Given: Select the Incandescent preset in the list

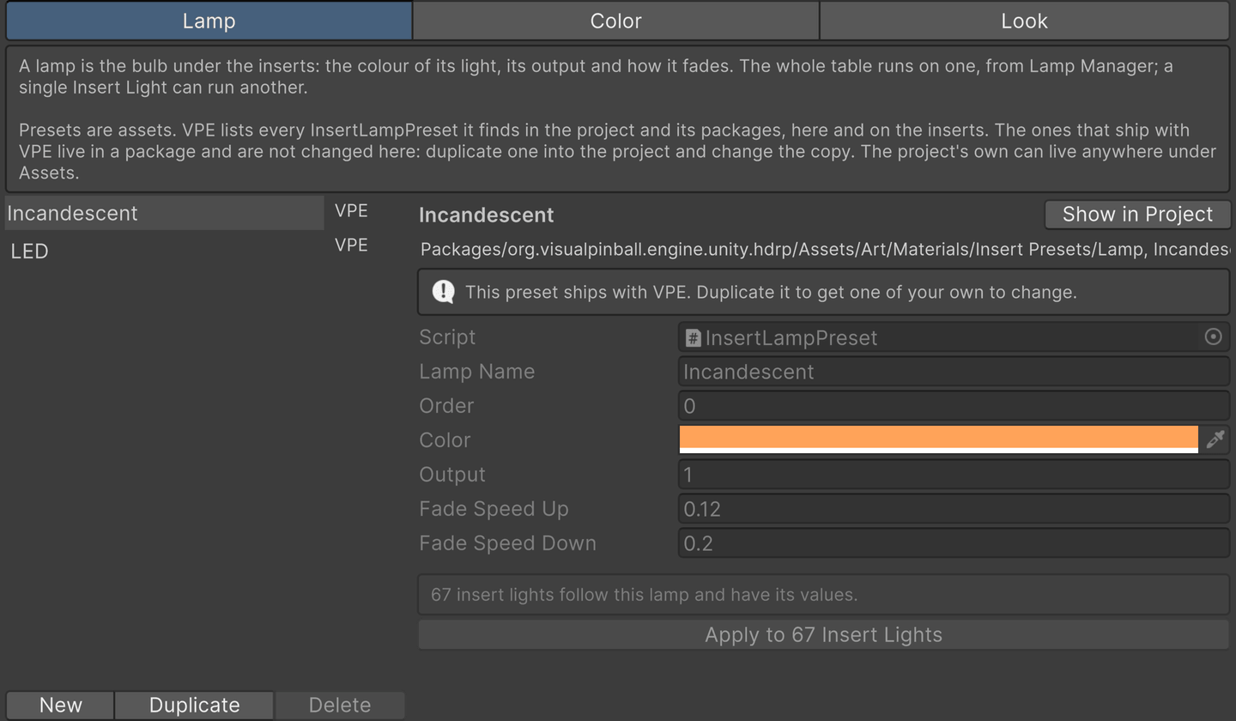Looking at the screenshot, I should point(164,213).
